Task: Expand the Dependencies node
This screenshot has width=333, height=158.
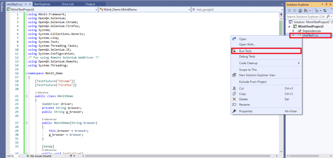Action: click(293, 31)
